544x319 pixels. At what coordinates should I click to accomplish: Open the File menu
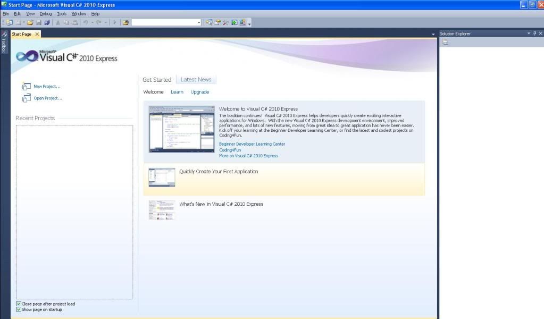point(5,14)
